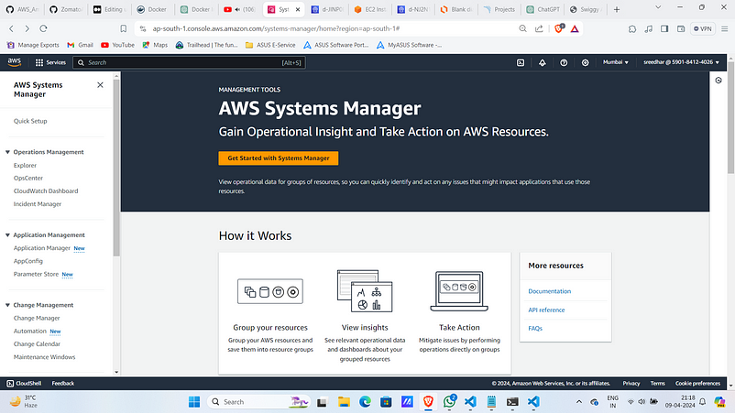This screenshot has width=735, height=413.
Task: Open Cookie preferences in footer
Action: (697, 383)
